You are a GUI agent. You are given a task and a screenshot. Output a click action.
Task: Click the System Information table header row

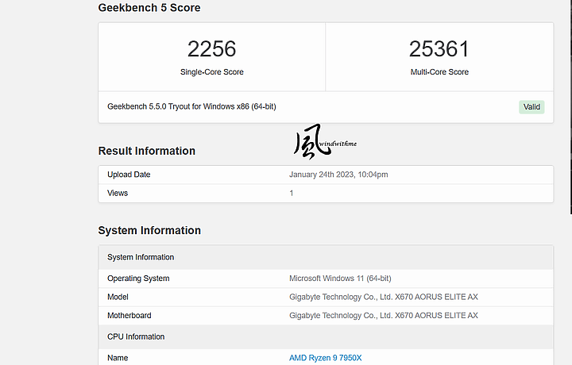[326, 257]
